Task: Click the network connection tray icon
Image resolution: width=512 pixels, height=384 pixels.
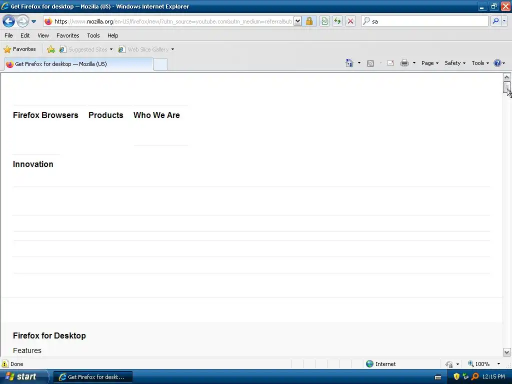Action: tap(465, 377)
